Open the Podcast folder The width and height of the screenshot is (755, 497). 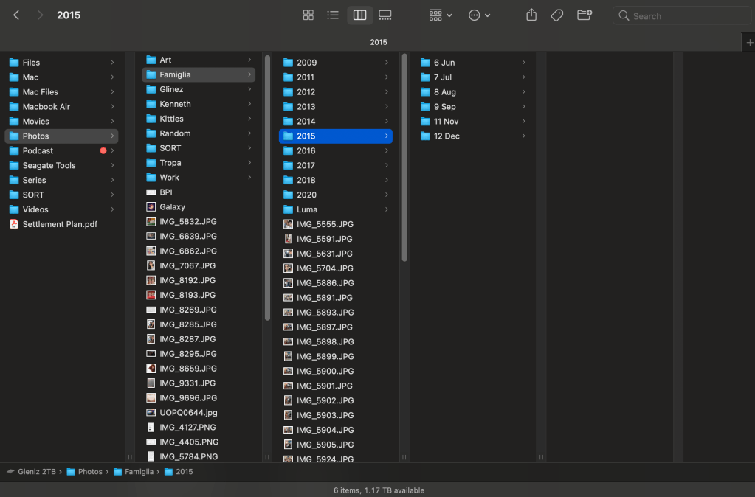[x=38, y=150]
